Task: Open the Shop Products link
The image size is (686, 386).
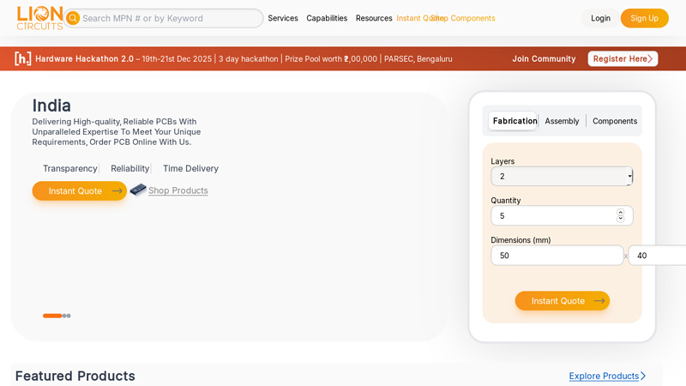Action: click(178, 190)
